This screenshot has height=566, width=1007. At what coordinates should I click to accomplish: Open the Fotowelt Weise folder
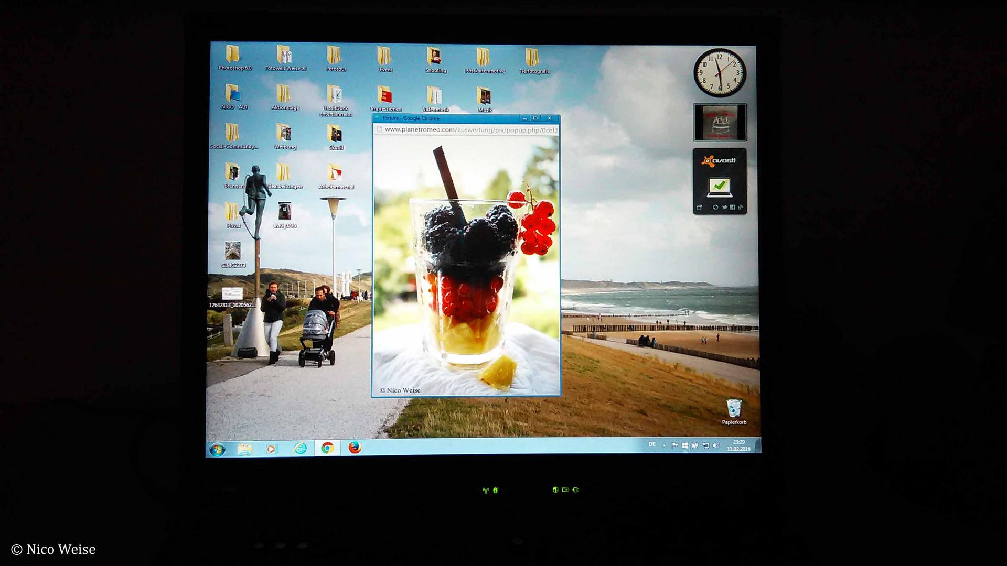click(x=285, y=58)
